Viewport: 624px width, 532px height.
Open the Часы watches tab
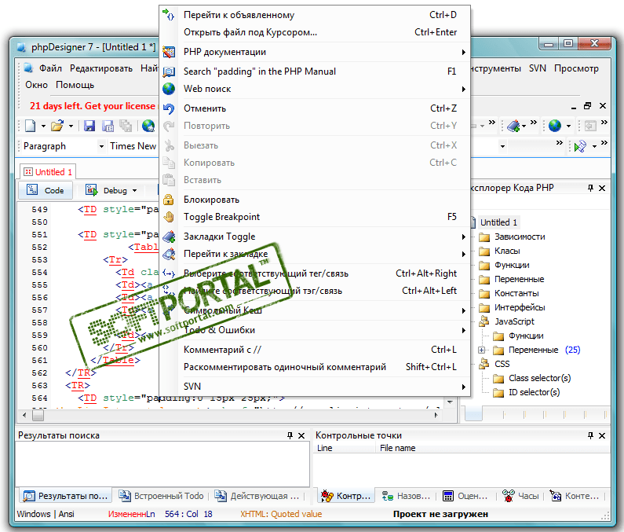click(520, 496)
